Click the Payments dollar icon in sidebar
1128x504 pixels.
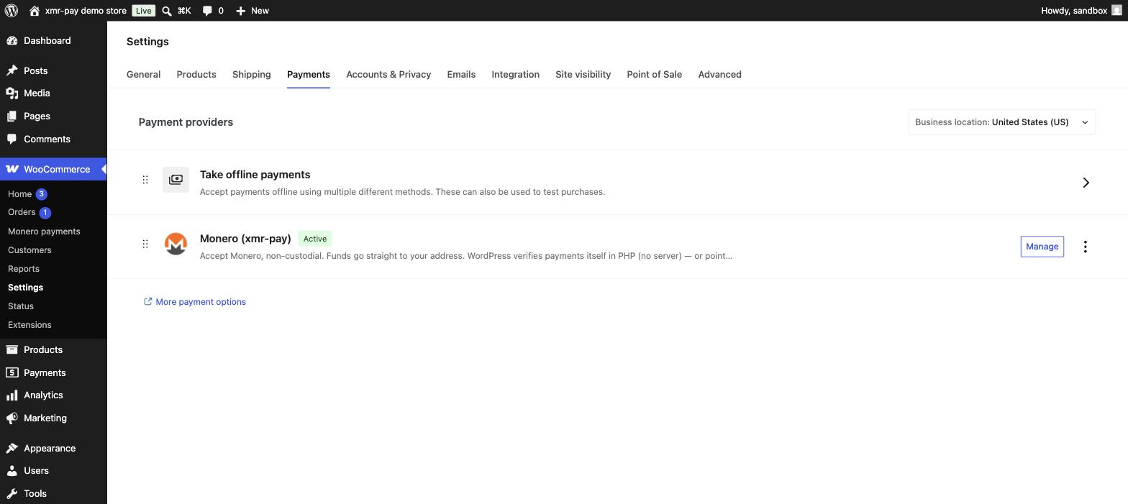click(x=12, y=373)
